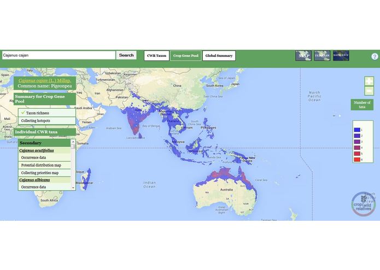
Task: Zoom in with the plus button
Action: pos(369,81)
